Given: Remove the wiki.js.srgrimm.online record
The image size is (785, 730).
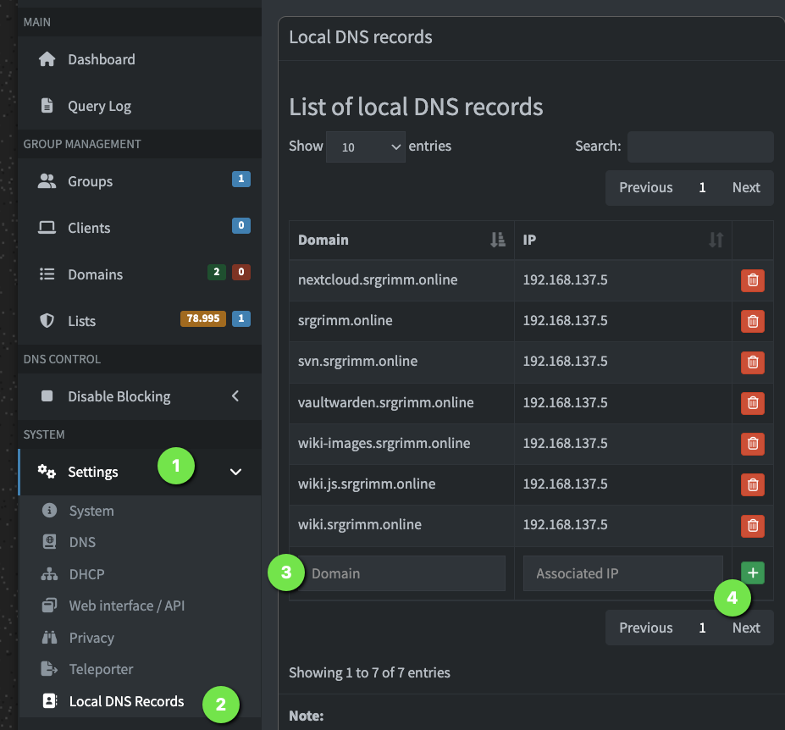Looking at the screenshot, I should [752, 484].
